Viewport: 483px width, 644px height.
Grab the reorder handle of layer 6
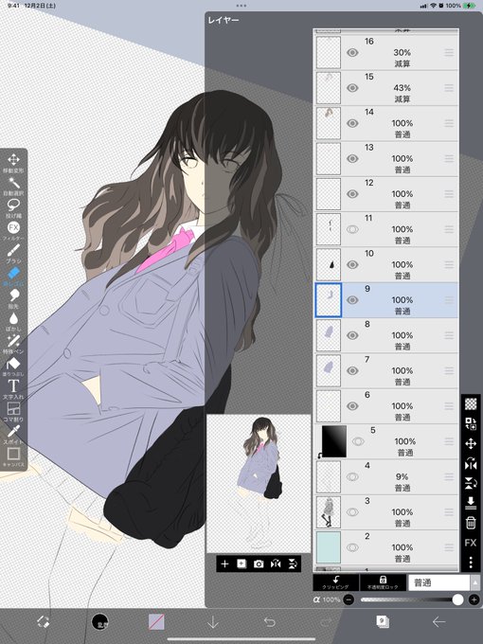pos(449,405)
